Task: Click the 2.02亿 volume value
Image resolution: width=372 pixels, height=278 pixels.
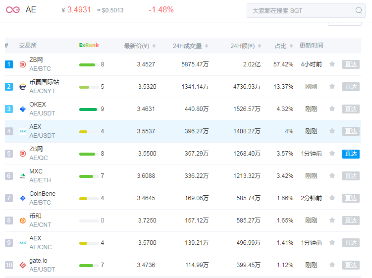Action: (x=252, y=64)
